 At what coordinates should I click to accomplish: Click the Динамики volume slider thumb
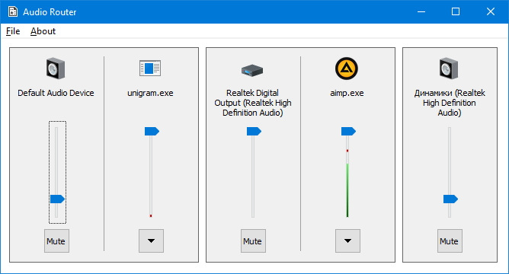tap(450, 199)
